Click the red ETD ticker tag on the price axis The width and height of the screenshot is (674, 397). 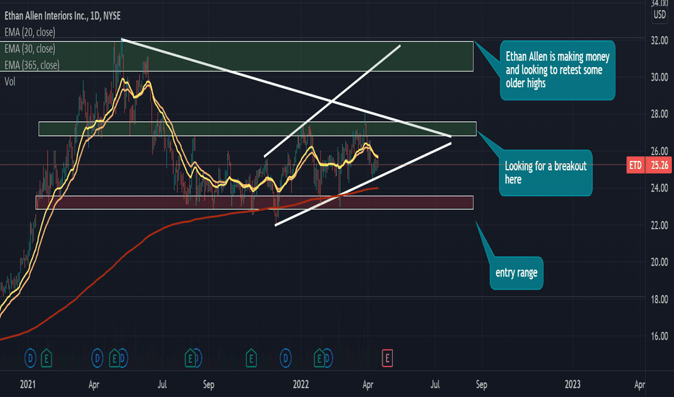coord(636,165)
